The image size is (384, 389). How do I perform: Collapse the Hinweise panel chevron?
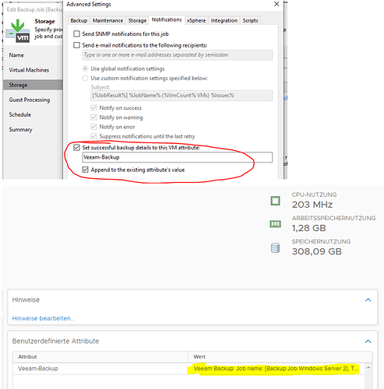368,300
